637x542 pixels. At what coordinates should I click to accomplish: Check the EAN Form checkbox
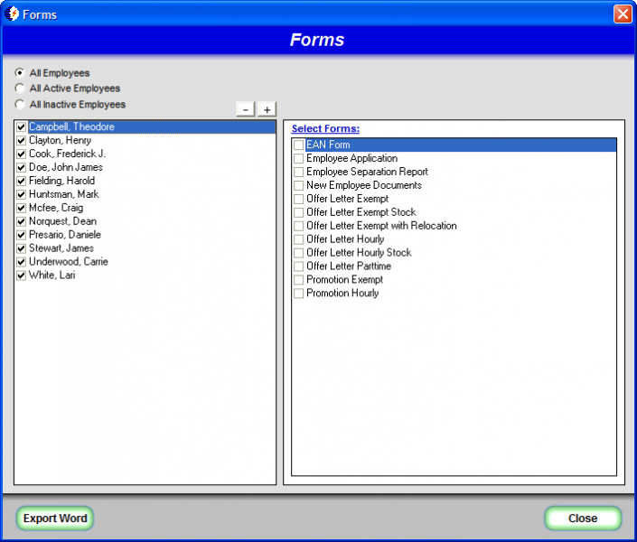[298, 145]
